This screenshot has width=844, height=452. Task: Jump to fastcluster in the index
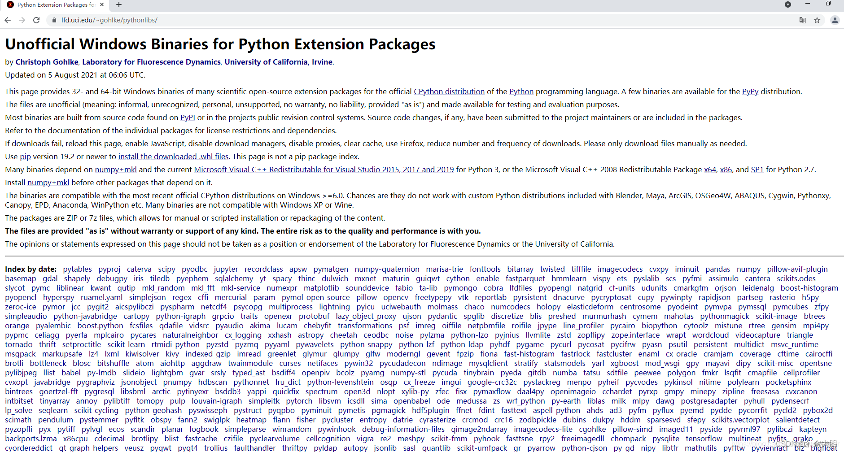614,354
